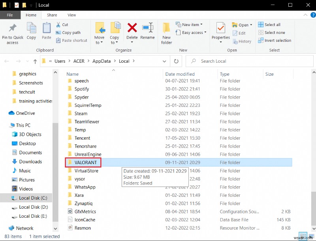Click Copy path in the ribbon
The image size is (316, 241).
(68, 33)
